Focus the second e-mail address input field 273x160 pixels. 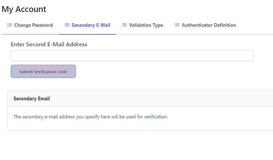tap(132, 56)
